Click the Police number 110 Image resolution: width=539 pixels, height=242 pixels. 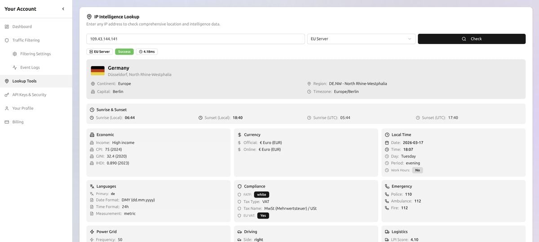click(408, 194)
